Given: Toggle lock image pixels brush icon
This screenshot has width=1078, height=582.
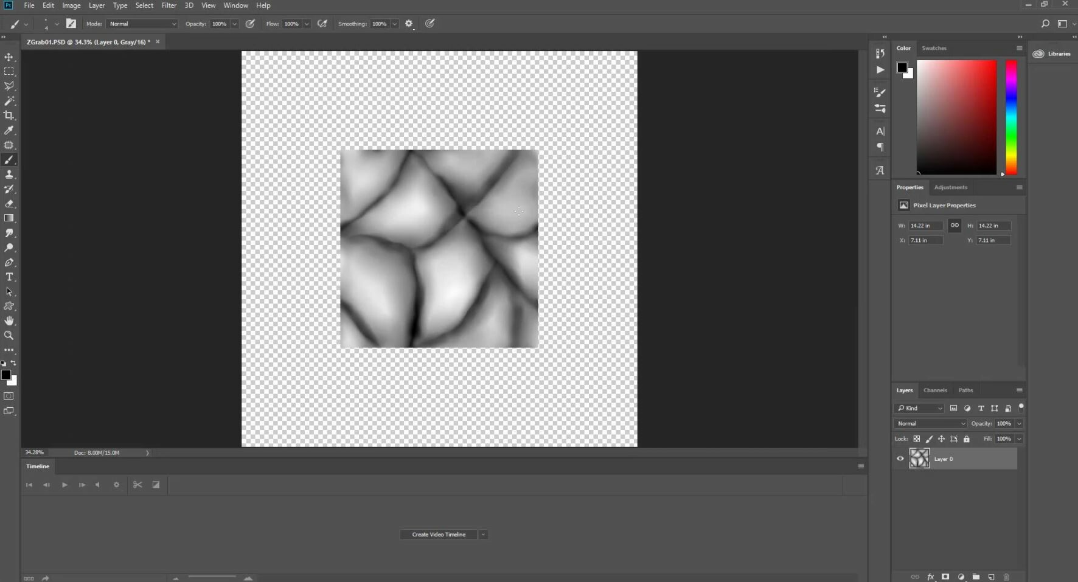Looking at the screenshot, I should pyautogui.click(x=929, y=439).
